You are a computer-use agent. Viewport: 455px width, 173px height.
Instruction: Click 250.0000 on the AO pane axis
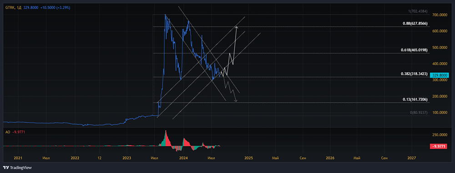440,135
